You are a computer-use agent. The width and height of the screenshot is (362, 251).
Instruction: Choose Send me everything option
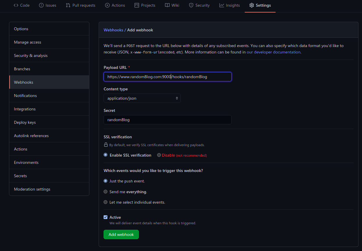coord(106,192)
